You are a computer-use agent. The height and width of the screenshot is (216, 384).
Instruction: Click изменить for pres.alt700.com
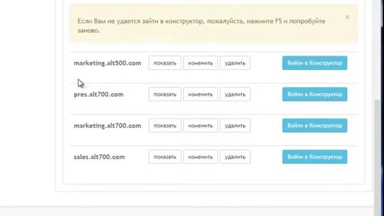tap(200, 94)
